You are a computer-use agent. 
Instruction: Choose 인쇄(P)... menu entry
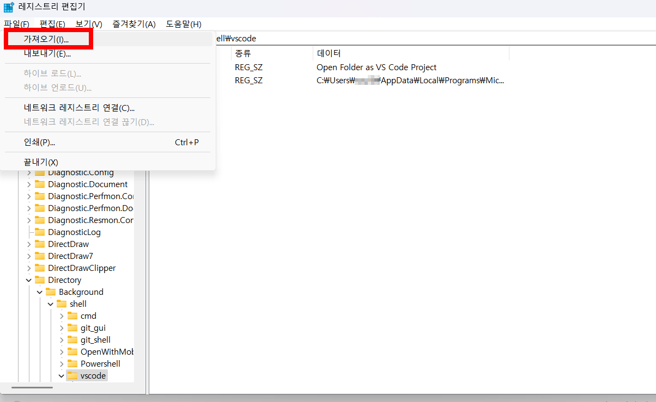108,142
